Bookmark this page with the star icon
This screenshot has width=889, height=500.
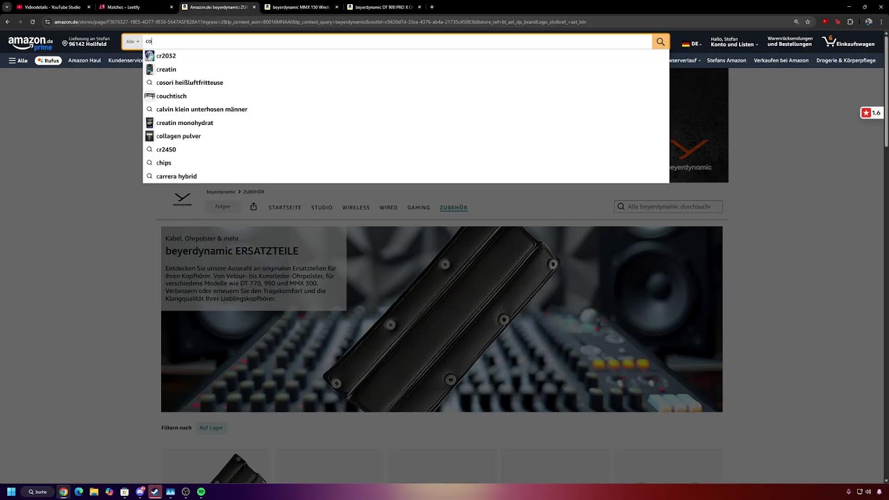[808, 22]
